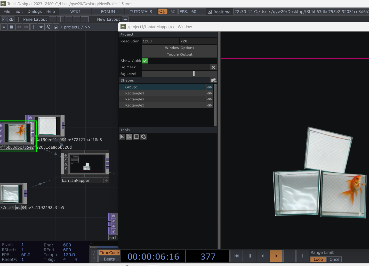Click Window Options in the Project panel

[179, 48]
